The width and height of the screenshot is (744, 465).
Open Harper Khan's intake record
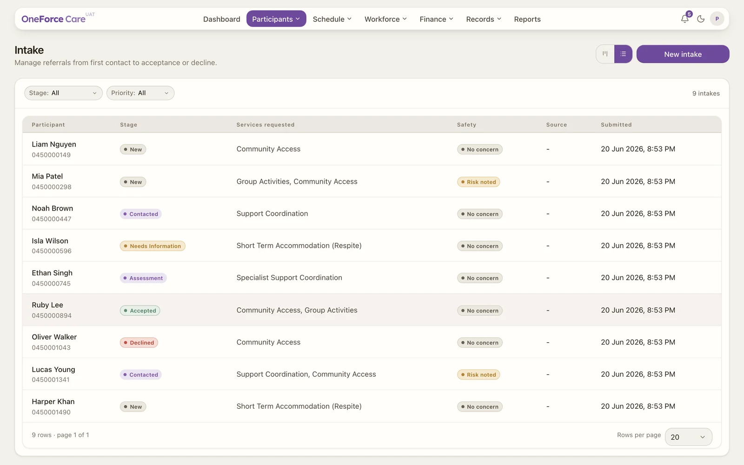click(x=372, y=406)
